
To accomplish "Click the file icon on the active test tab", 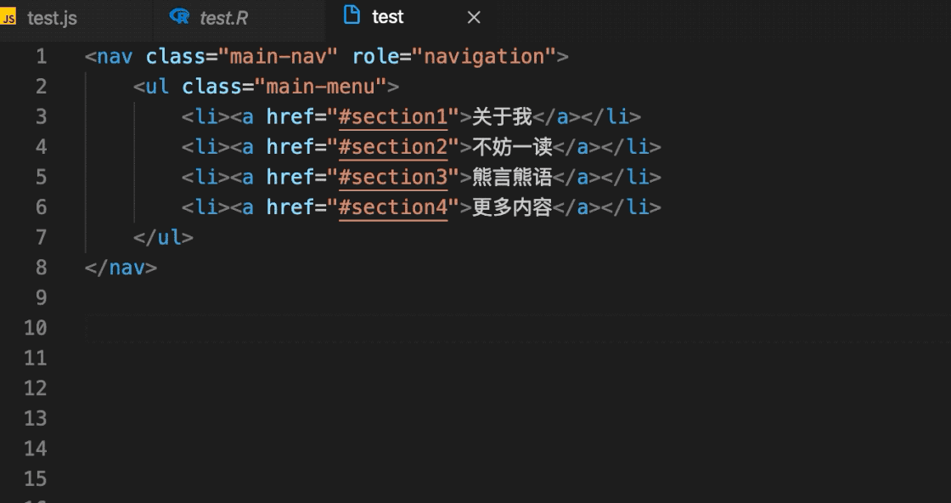I will (x=351, y=16).
